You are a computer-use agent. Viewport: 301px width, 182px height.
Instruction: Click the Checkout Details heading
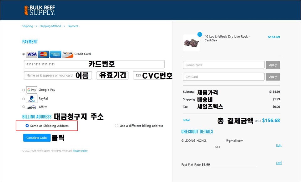(197, 132)
